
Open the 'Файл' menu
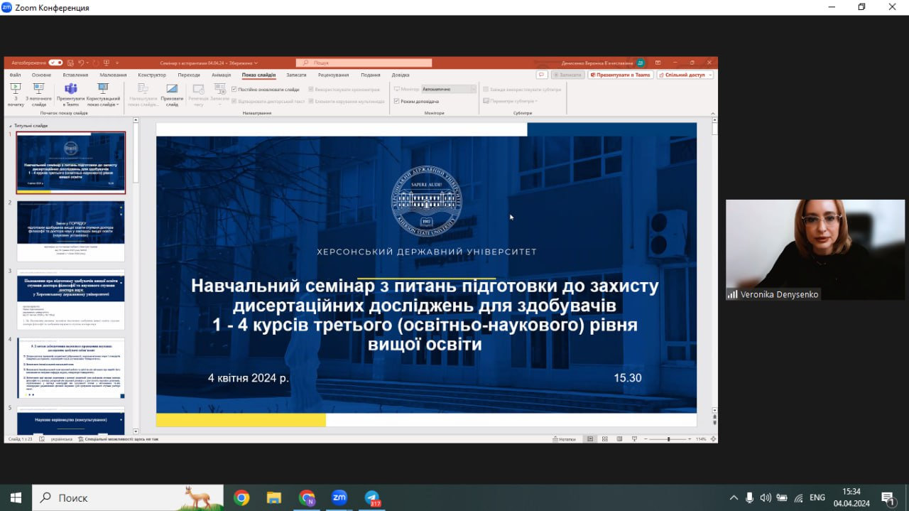[x=15, y=75]
